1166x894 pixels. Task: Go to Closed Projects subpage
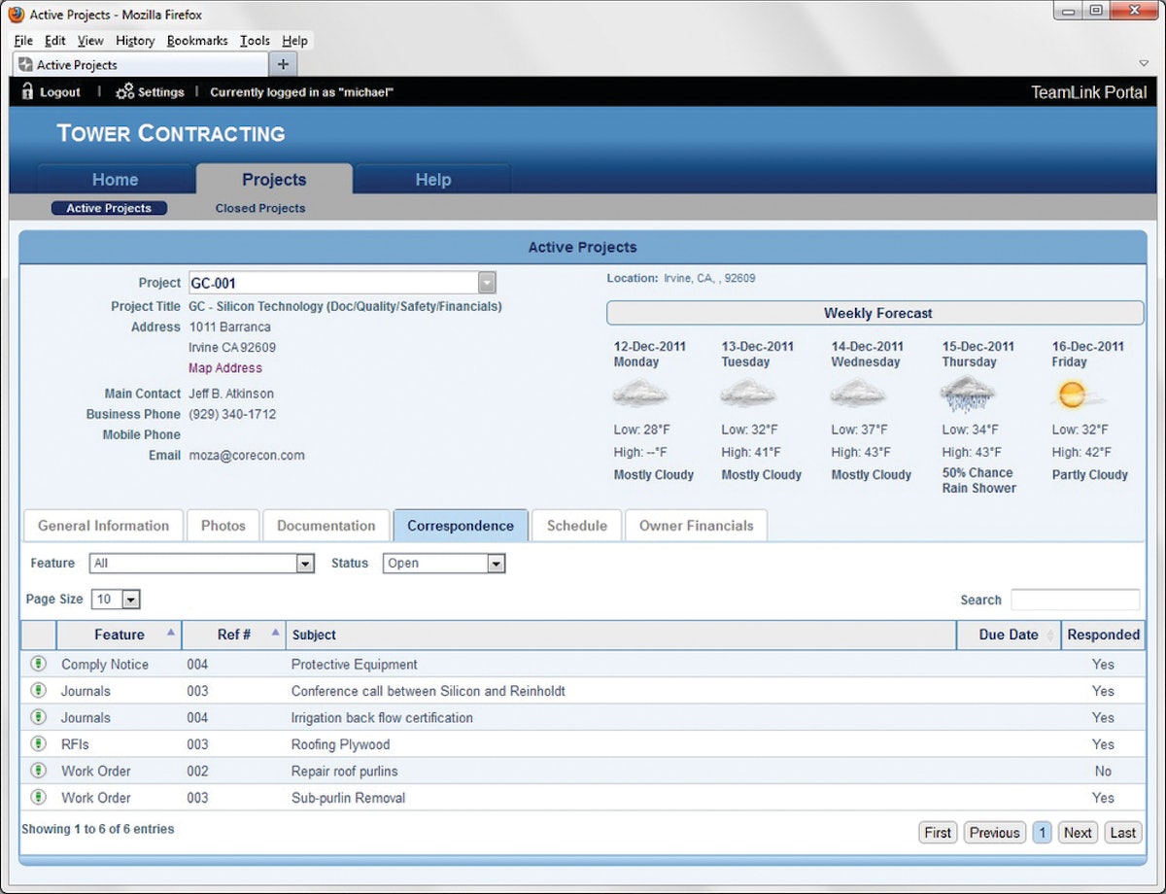click(x=260, y=208)
